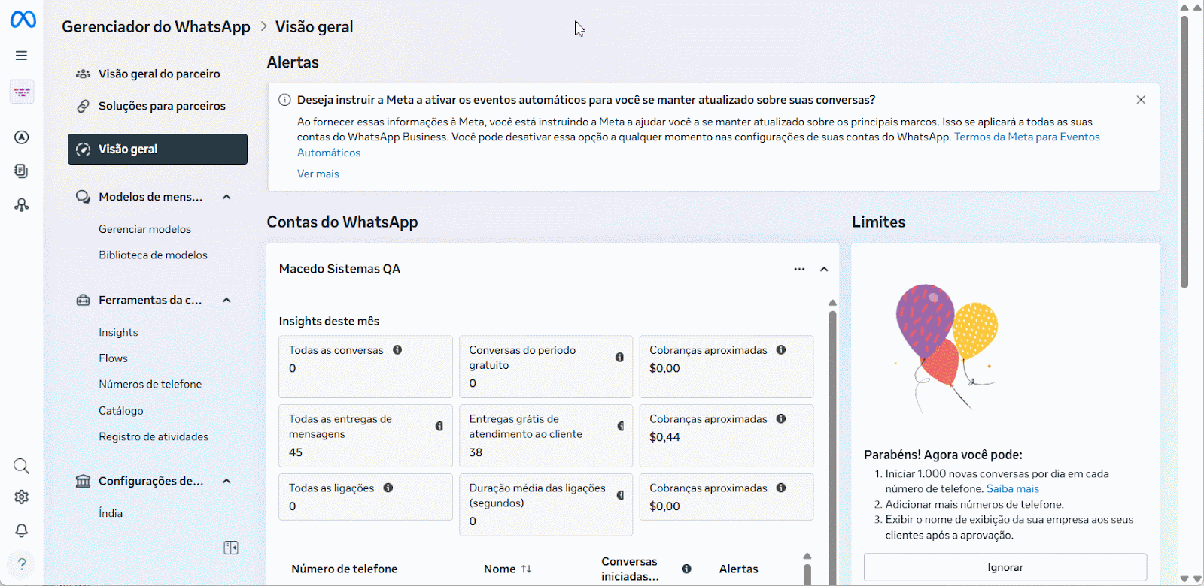Click the alert info circle icon
This screenshot has width=1204, height=586.
(284, 100)
